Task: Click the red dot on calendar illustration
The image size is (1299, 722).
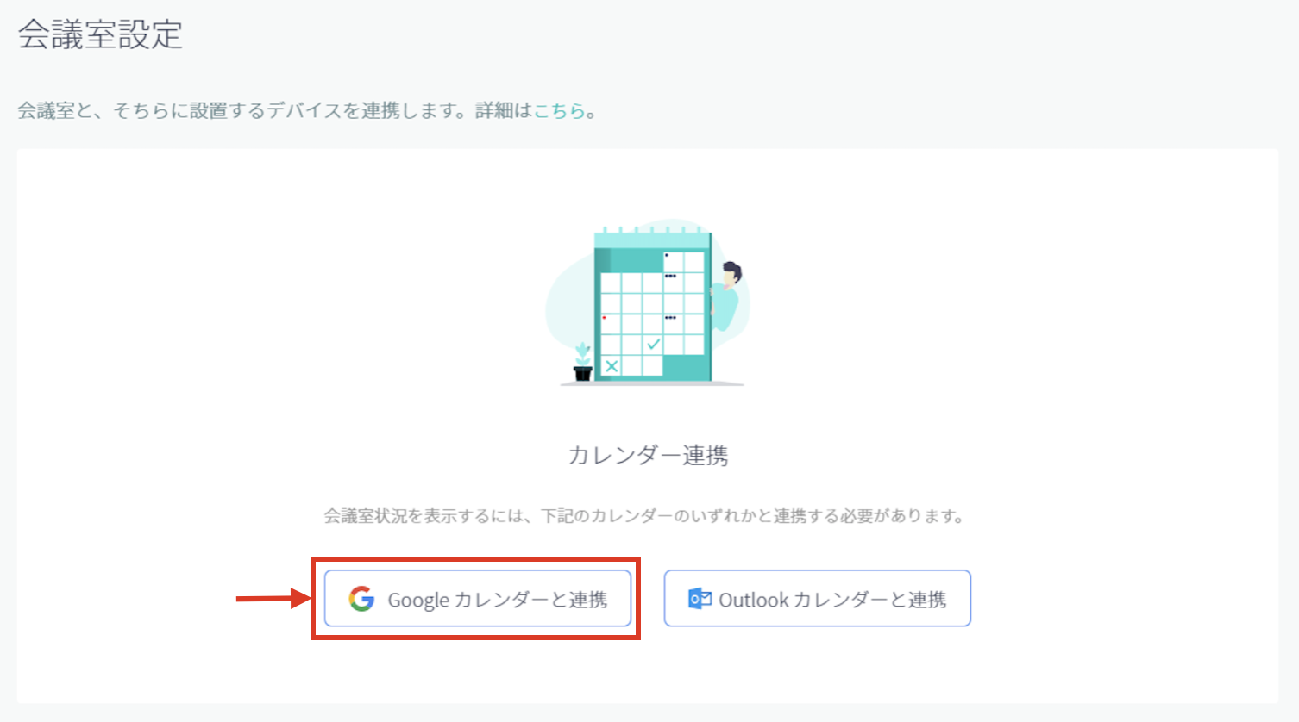Action: 604,318
